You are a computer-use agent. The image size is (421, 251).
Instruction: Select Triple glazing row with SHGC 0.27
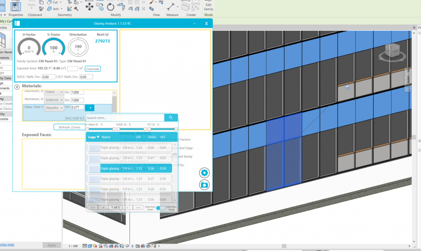(x=130, y=179)
